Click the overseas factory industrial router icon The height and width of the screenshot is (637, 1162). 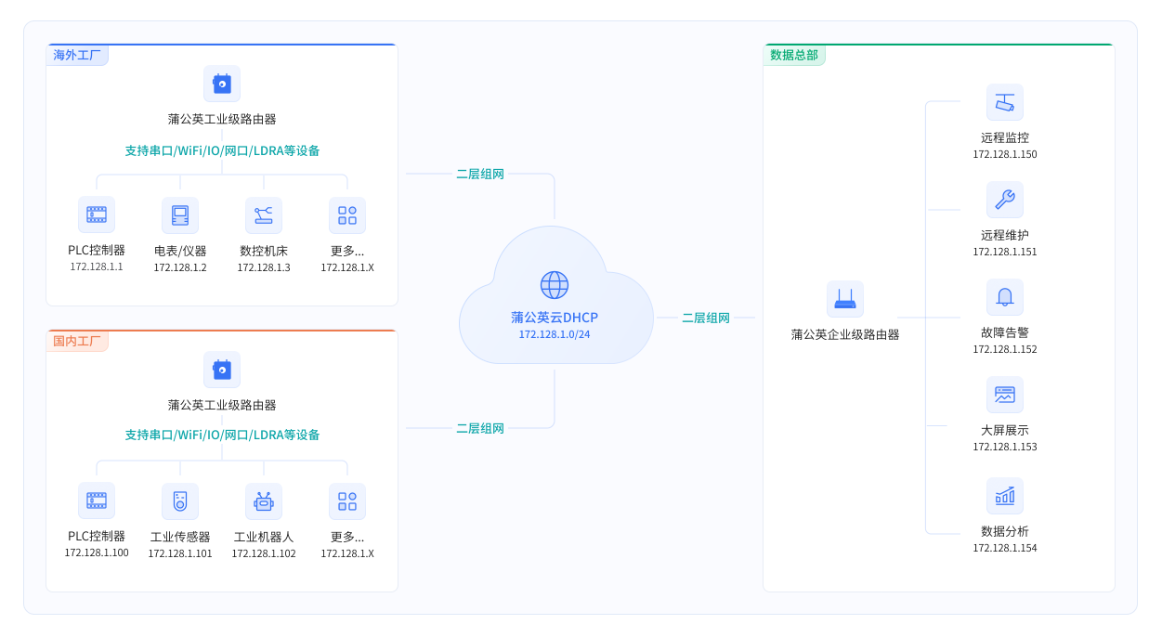click(x=222, y=84)
